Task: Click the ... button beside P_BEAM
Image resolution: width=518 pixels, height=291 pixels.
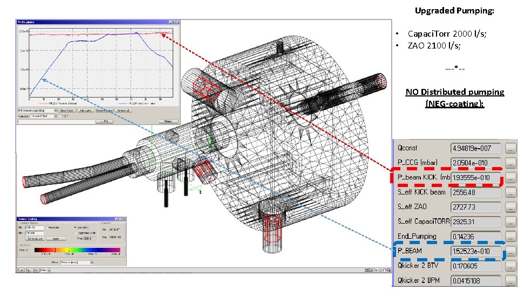Action: [510, 251]
